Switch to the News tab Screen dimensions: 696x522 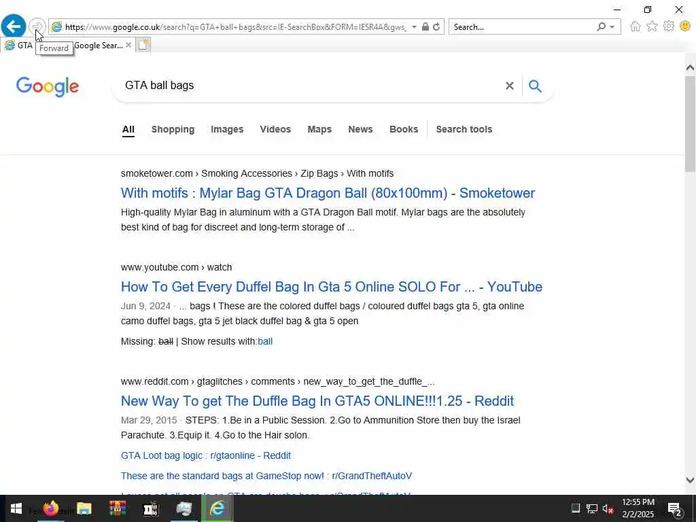(360, 129)
